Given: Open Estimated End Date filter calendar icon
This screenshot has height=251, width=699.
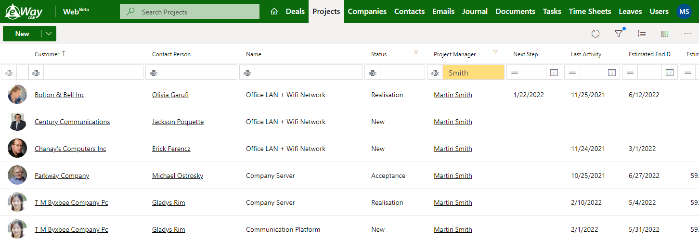Looking at the screenshot, I should pos(670,73).
